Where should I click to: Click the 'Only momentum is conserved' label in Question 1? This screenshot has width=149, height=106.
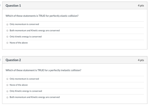[x=24, y=24]
